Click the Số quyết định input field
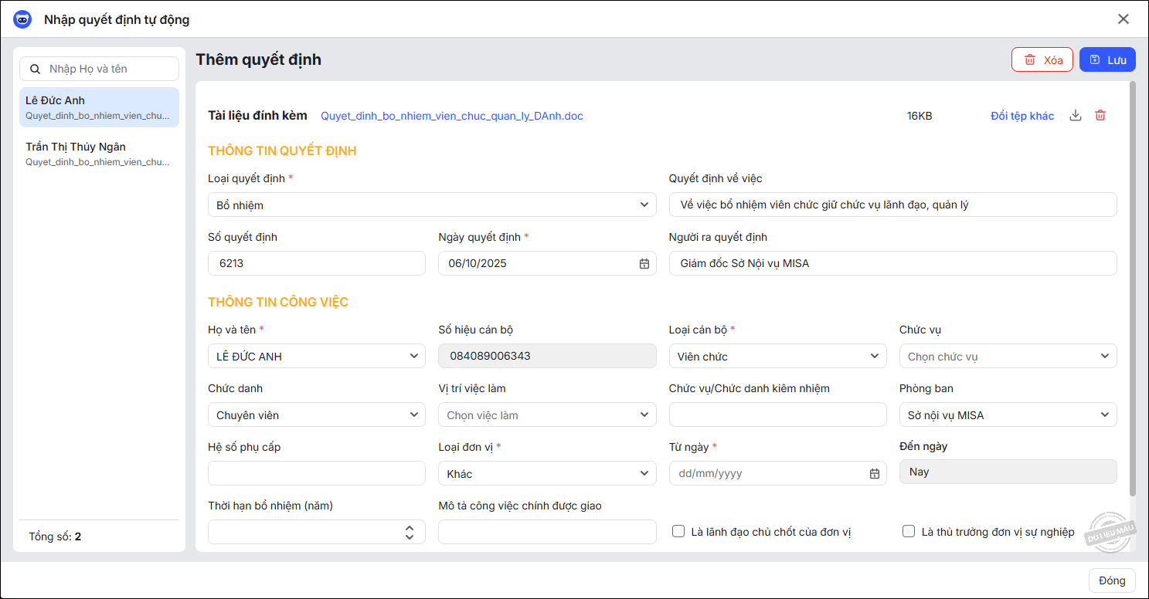Image resolution: width=1149 pixels, height=599 pixels. pyautogui.click(x=316, y=263)
